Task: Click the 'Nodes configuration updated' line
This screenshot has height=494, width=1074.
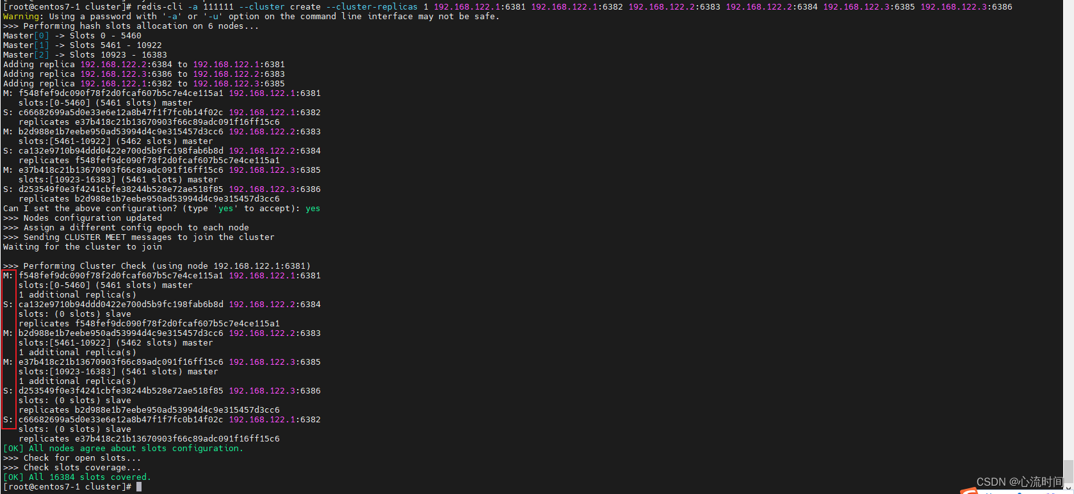Action: pos(83,218)
